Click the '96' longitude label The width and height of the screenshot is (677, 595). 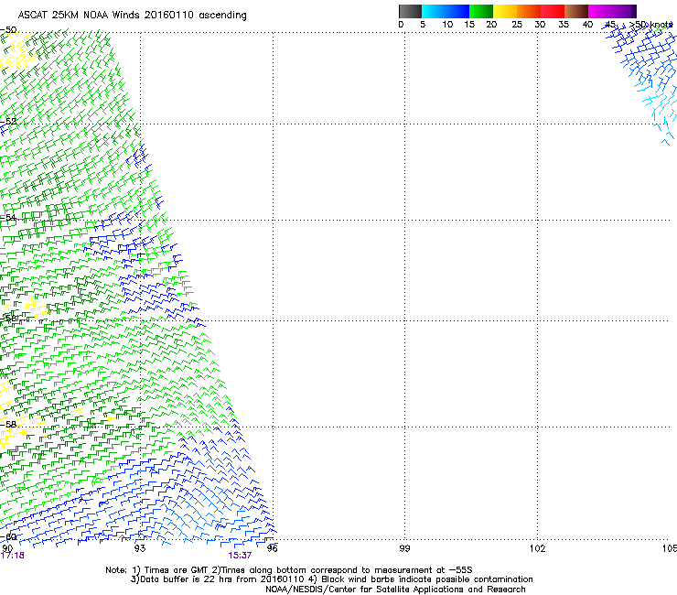pyautogui.click(x=273, y=548)
